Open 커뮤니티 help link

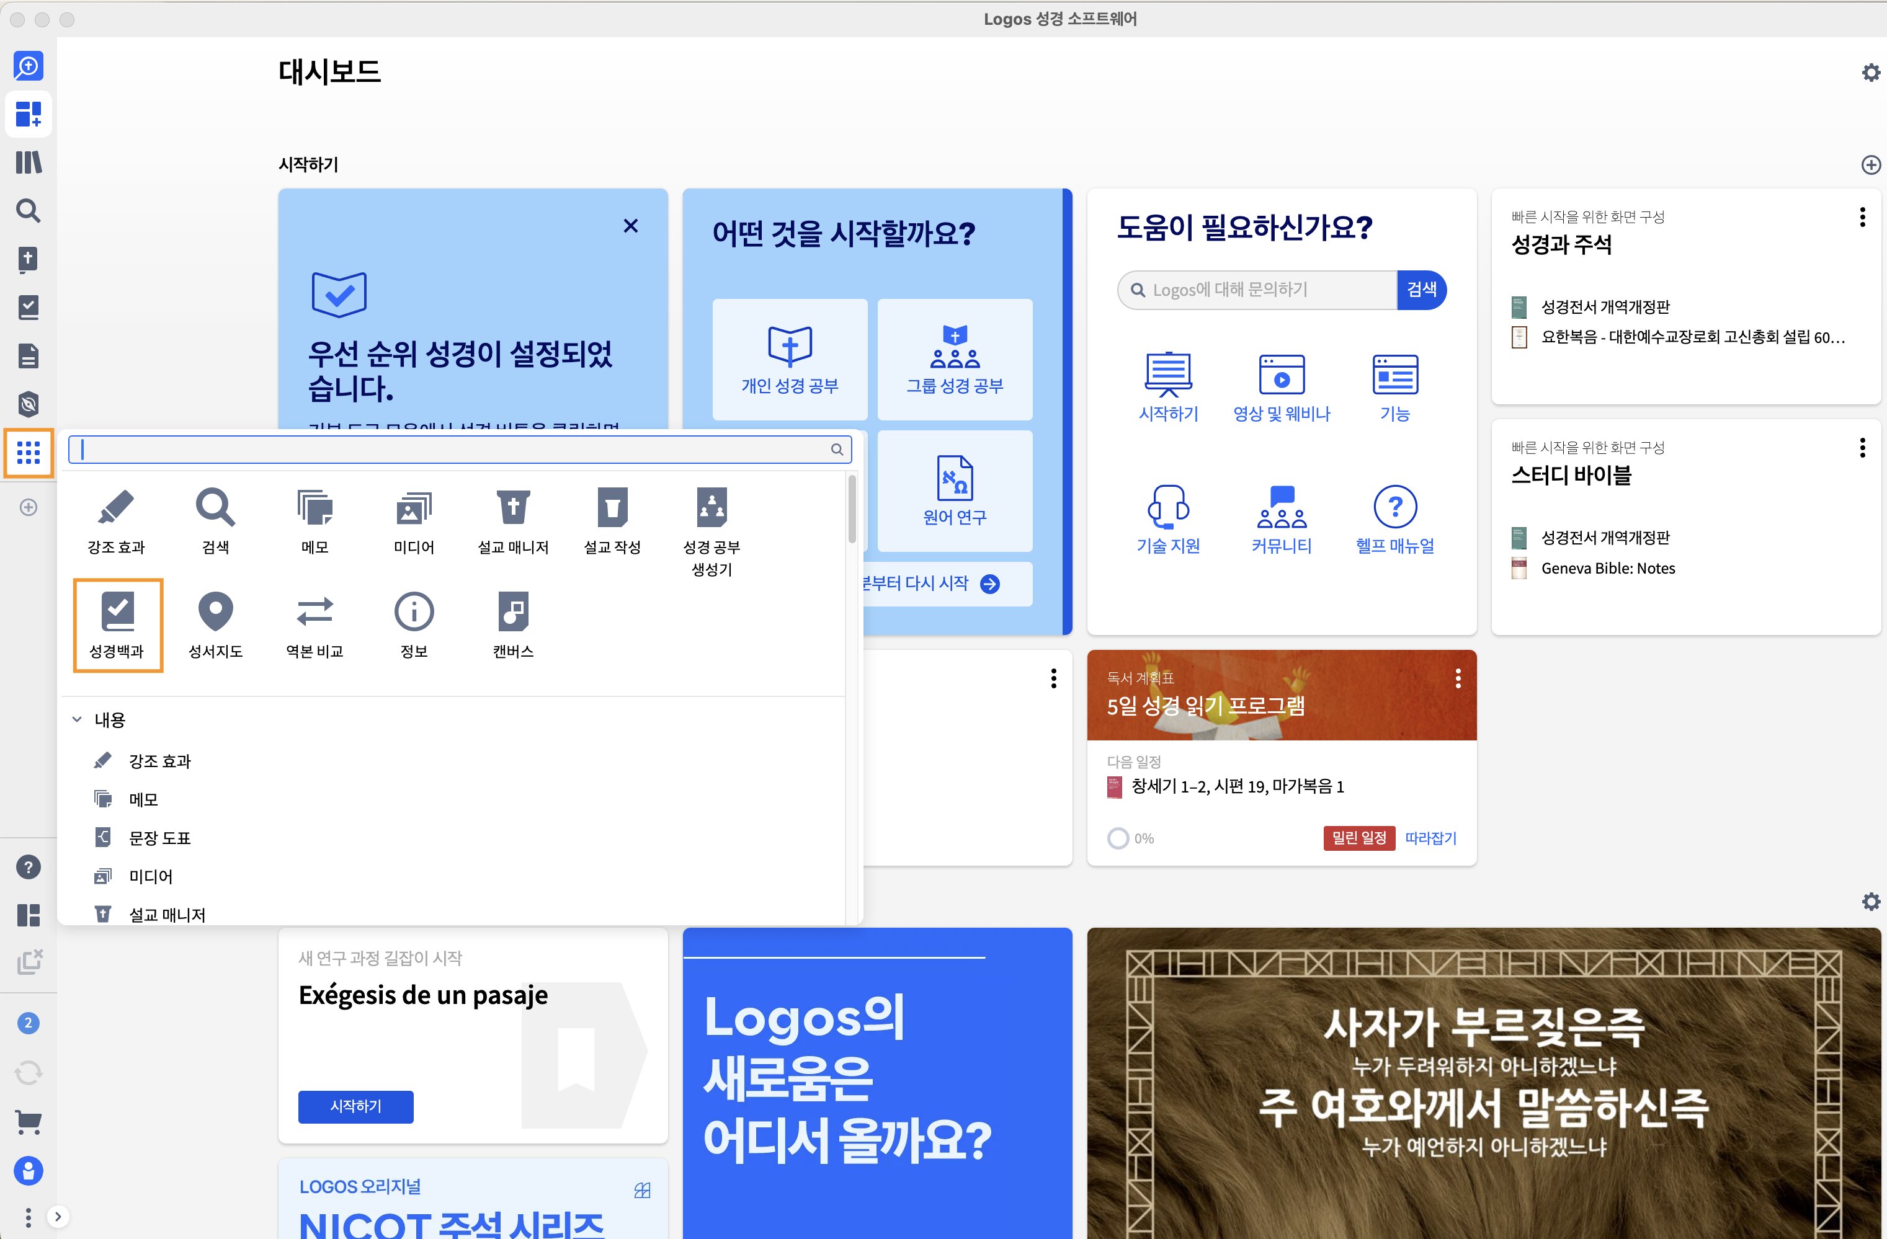(1281, 520)
